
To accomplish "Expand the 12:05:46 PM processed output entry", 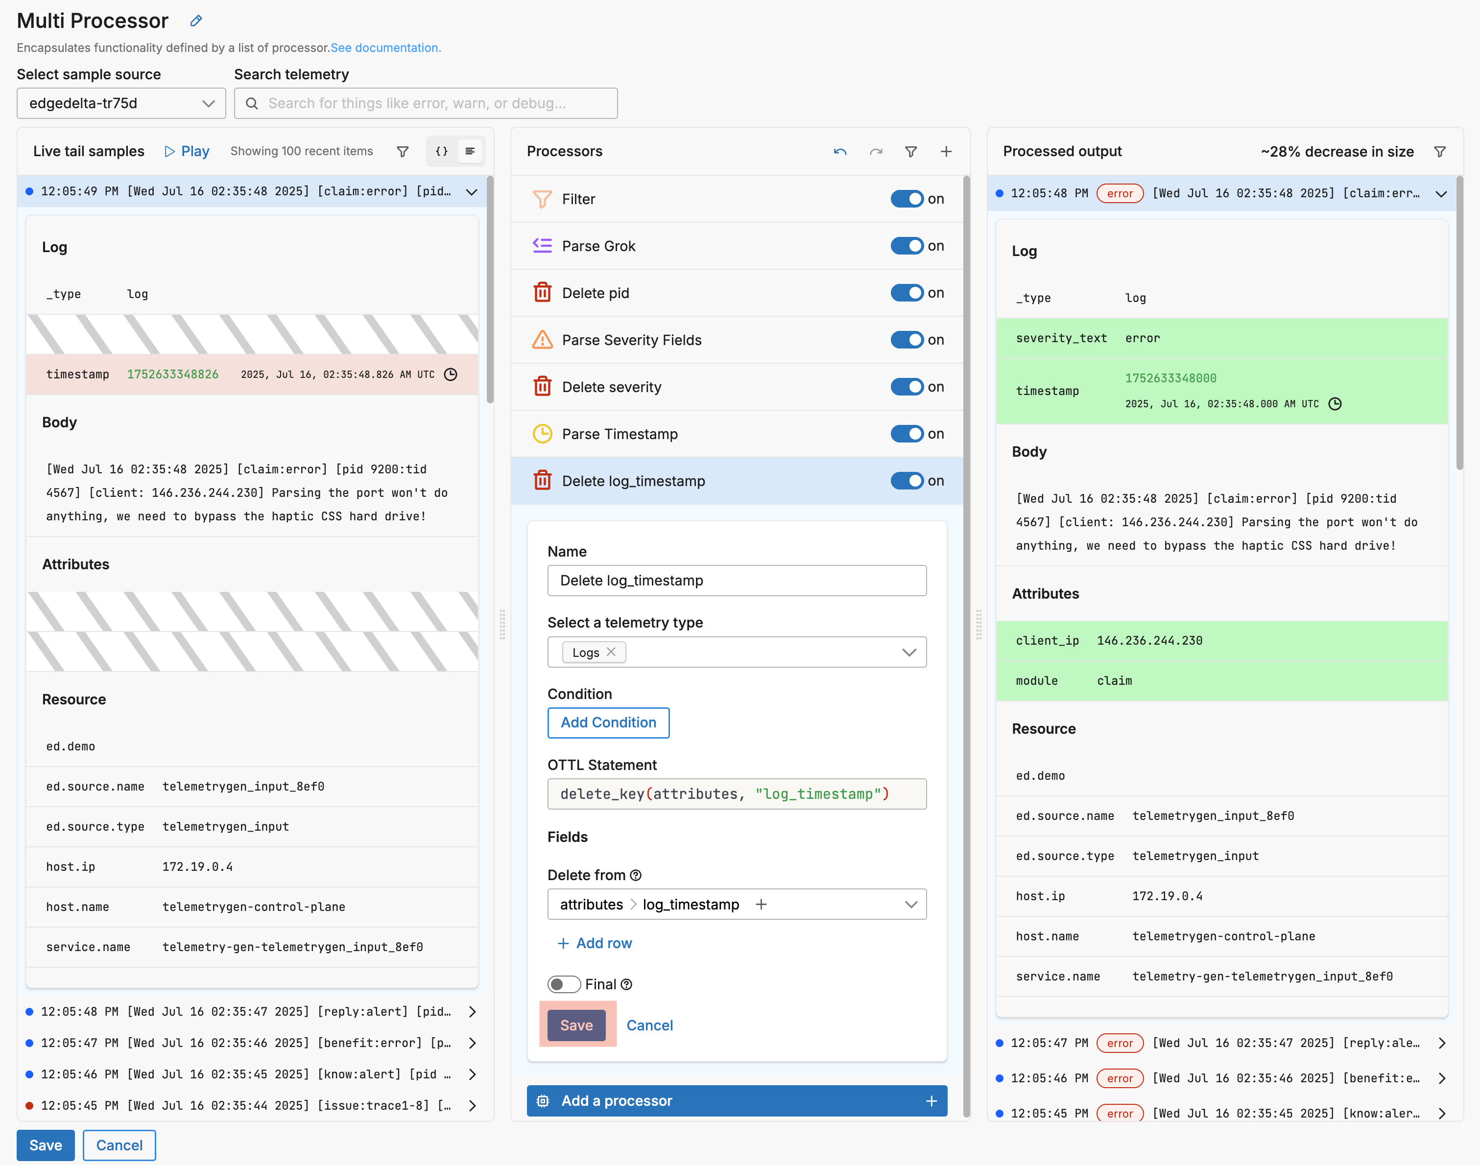I will 1442,1078.
